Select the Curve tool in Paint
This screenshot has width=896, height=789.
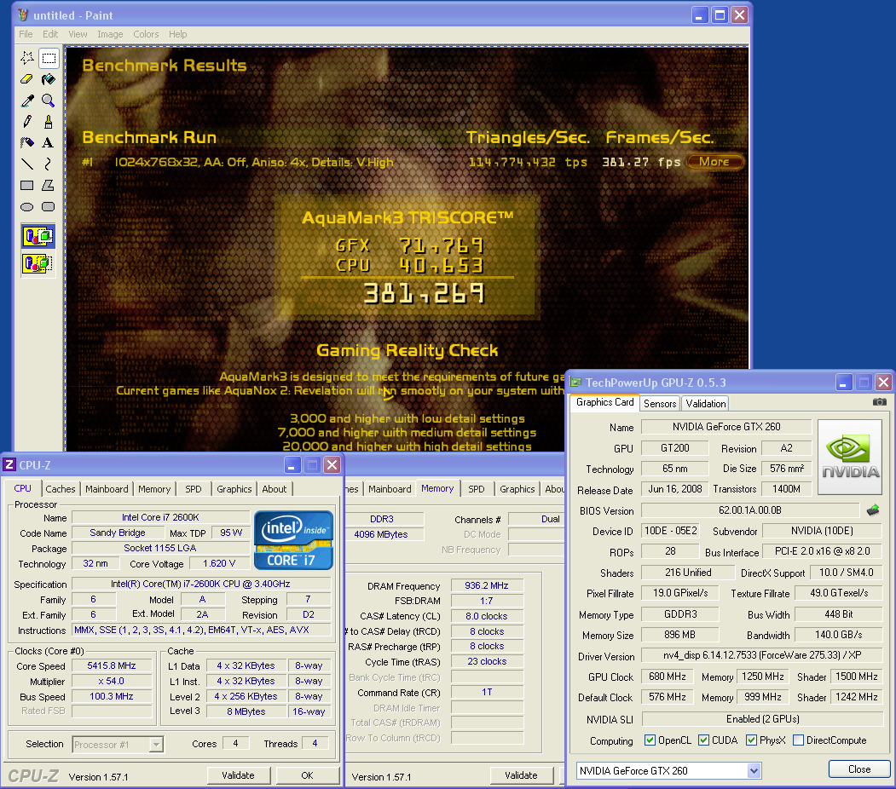(x=49, y=164)
